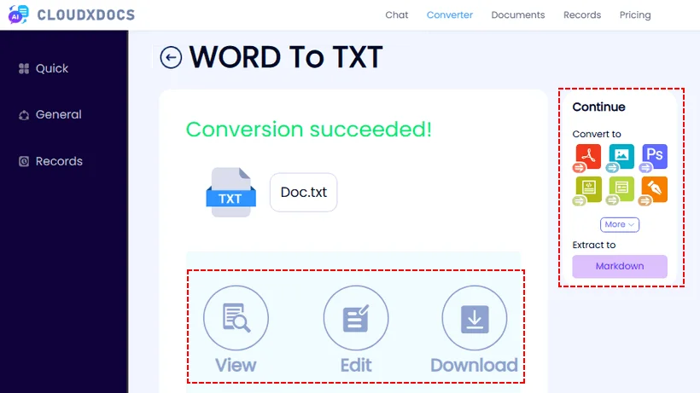Open Documents in top navigation
Screen dimensions: 700x393
click(518, 15)
